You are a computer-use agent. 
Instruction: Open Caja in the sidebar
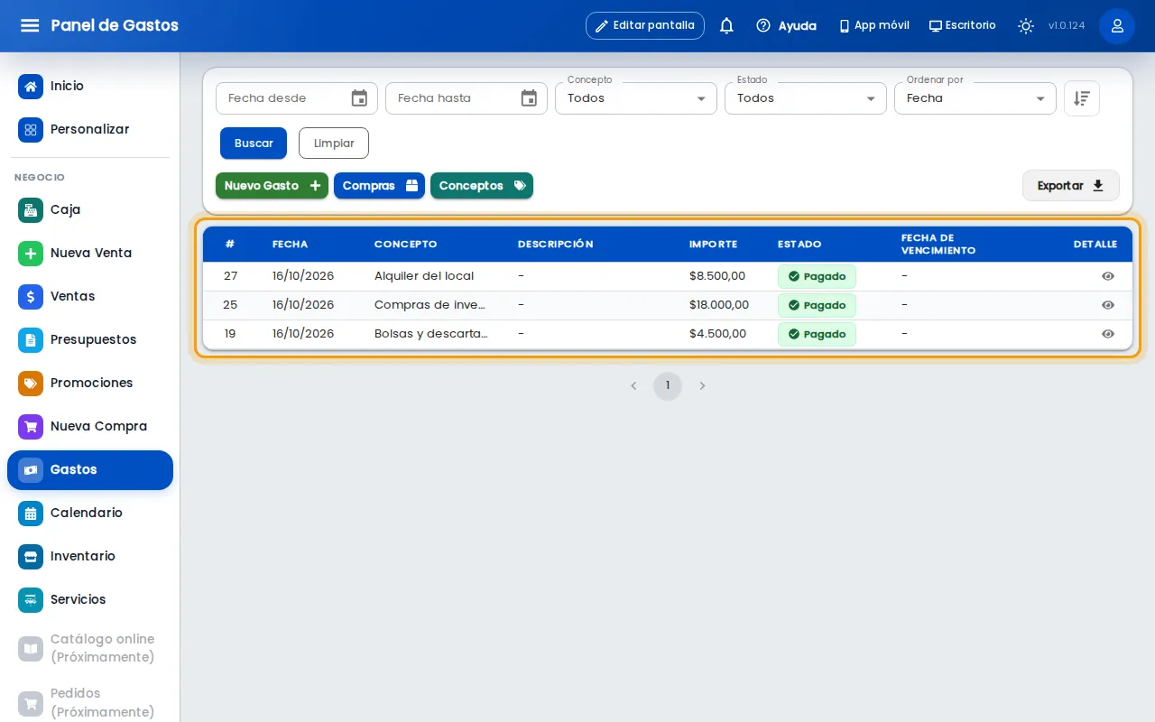click(90, 210)
